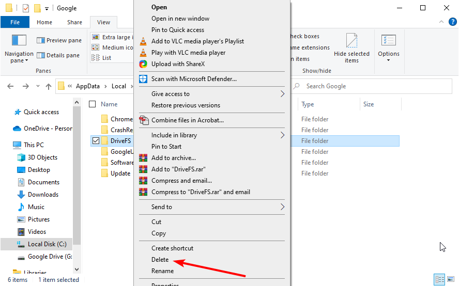This screenshot has height=286, width=459.
Task: Click the Music note icon
Action: point(21,207)
